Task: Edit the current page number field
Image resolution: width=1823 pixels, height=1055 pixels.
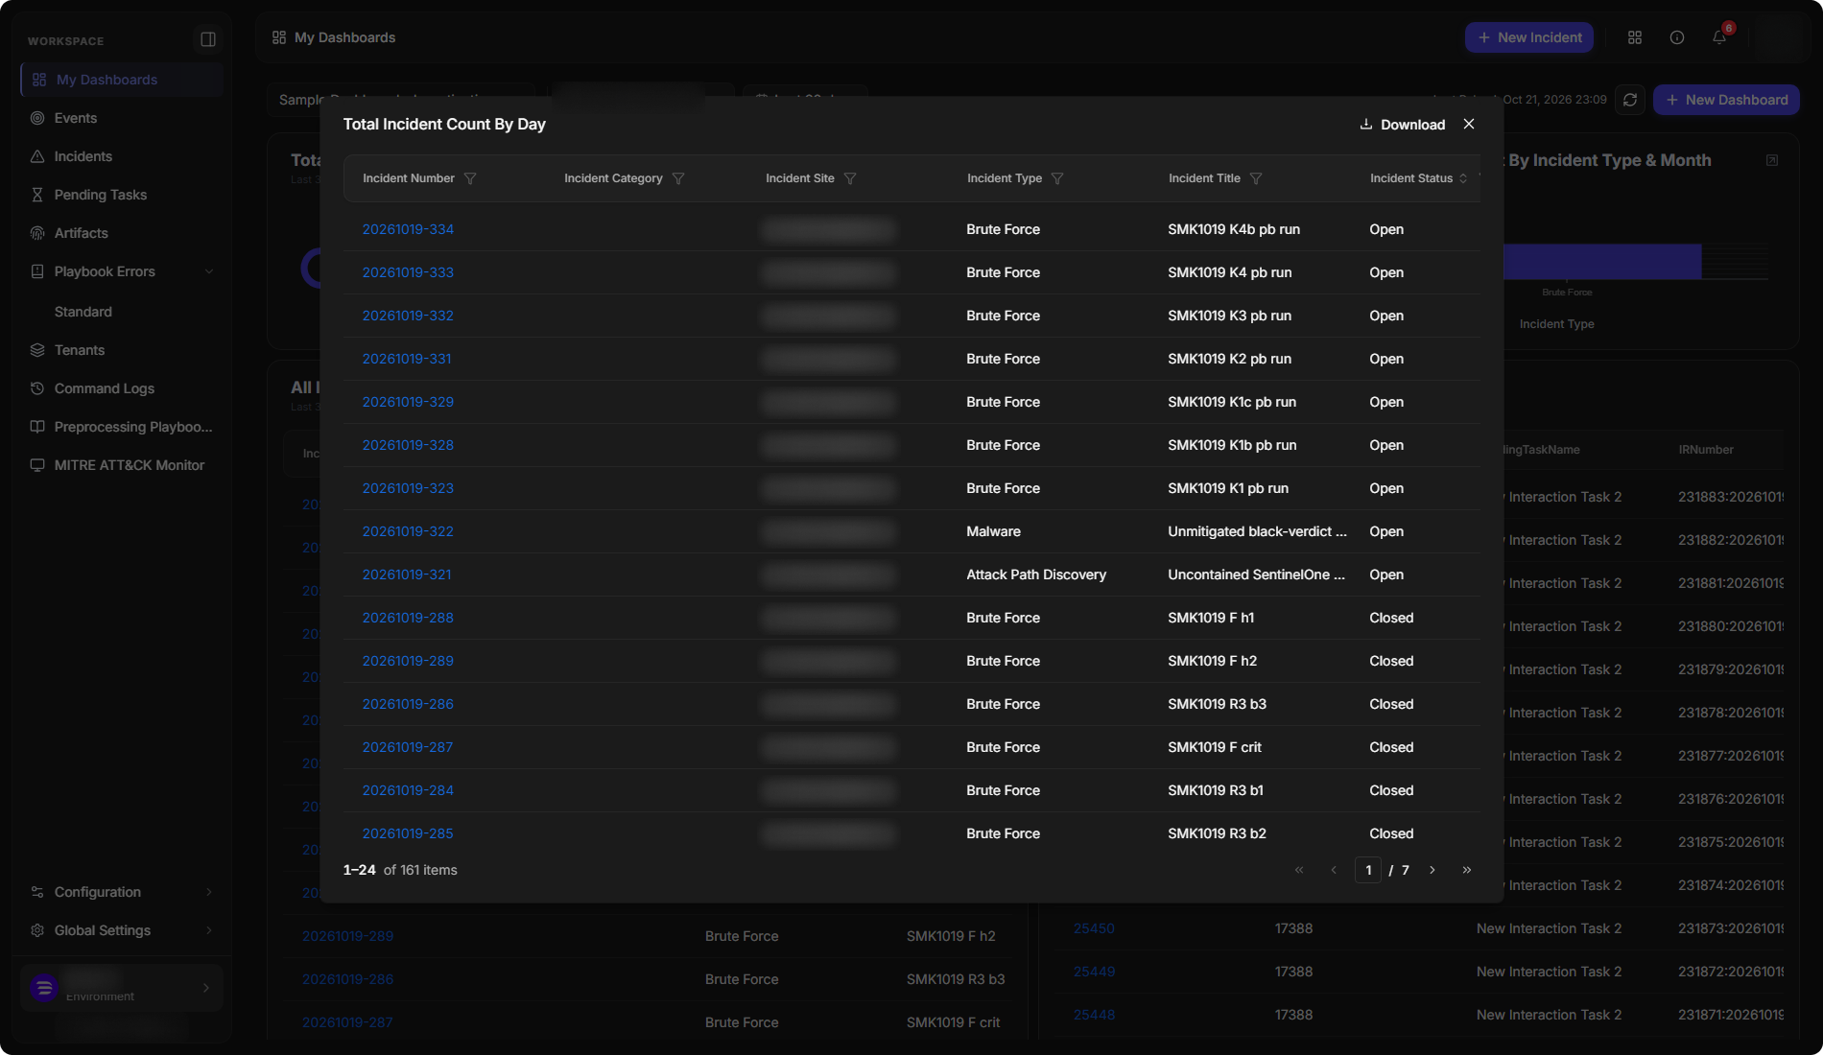Action: [x=1368, y=870]
